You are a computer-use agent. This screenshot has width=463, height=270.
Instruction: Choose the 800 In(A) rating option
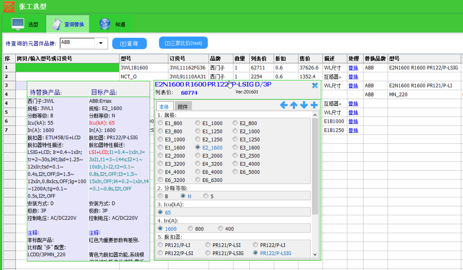[x=190, y=229]
